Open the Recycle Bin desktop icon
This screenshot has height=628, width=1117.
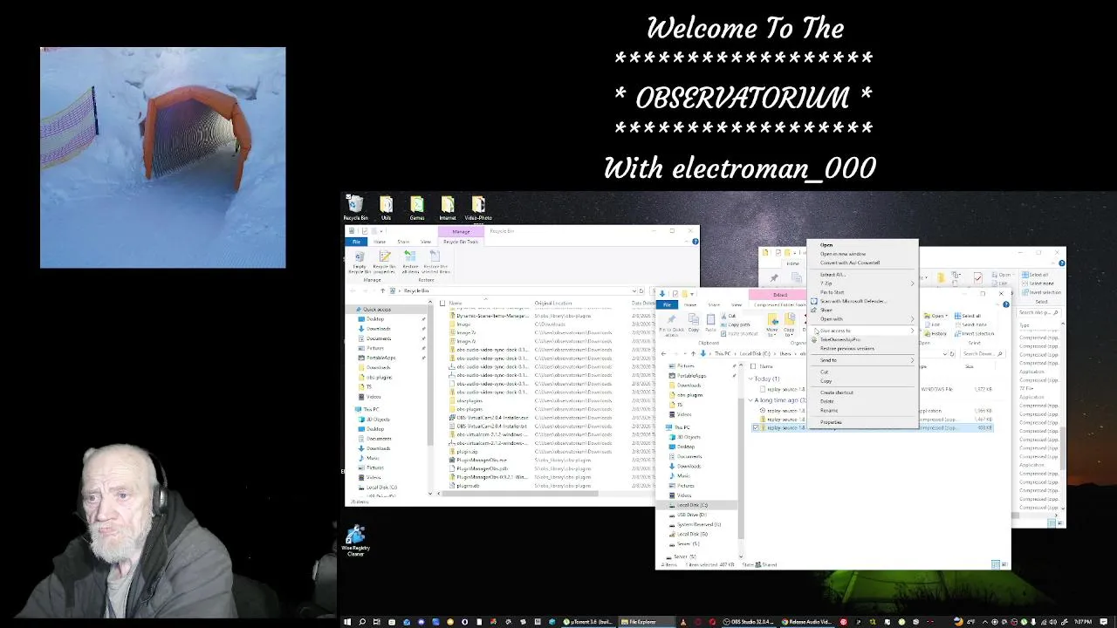click(355, 208)
